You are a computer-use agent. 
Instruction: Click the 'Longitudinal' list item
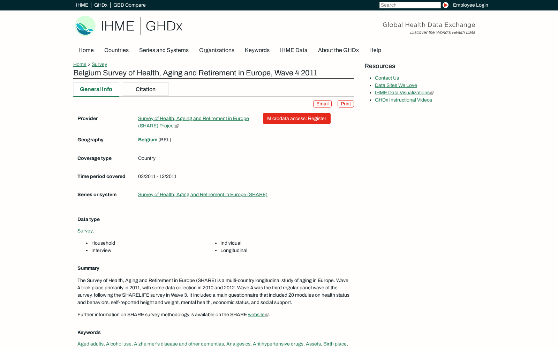234,251
